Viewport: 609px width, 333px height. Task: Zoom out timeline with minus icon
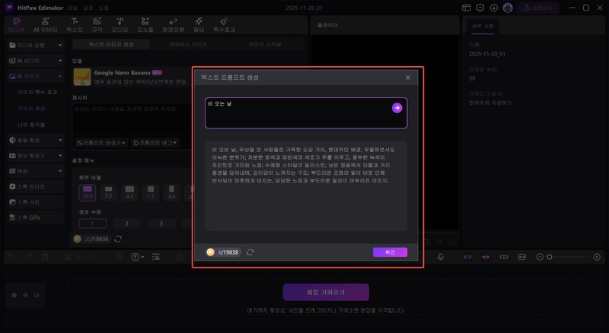pos(540,257)
